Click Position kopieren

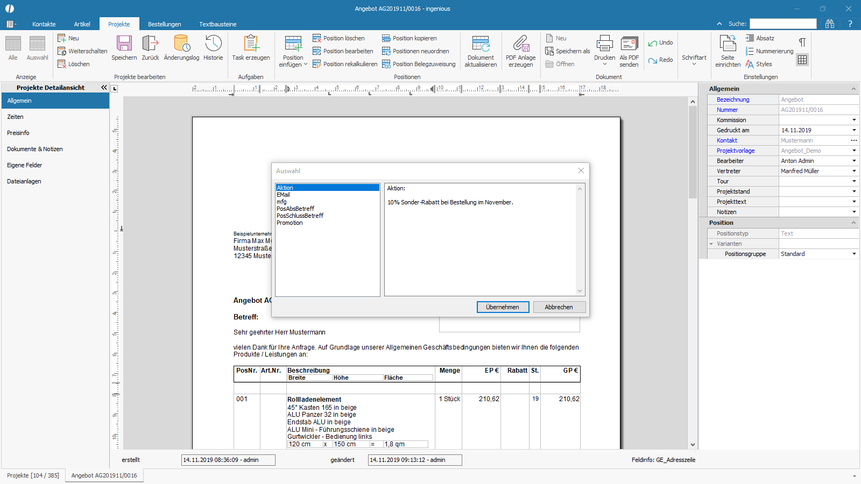[x=409, y=38]
